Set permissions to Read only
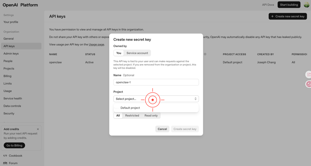The width and height of the screenshot is (311, 166). 151,115
